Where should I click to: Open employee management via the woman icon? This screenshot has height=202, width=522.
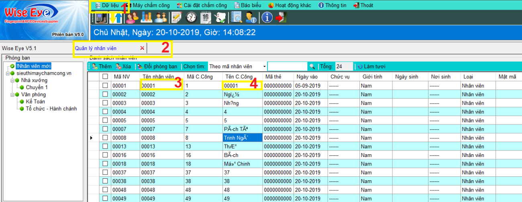[x=132, y=18]
